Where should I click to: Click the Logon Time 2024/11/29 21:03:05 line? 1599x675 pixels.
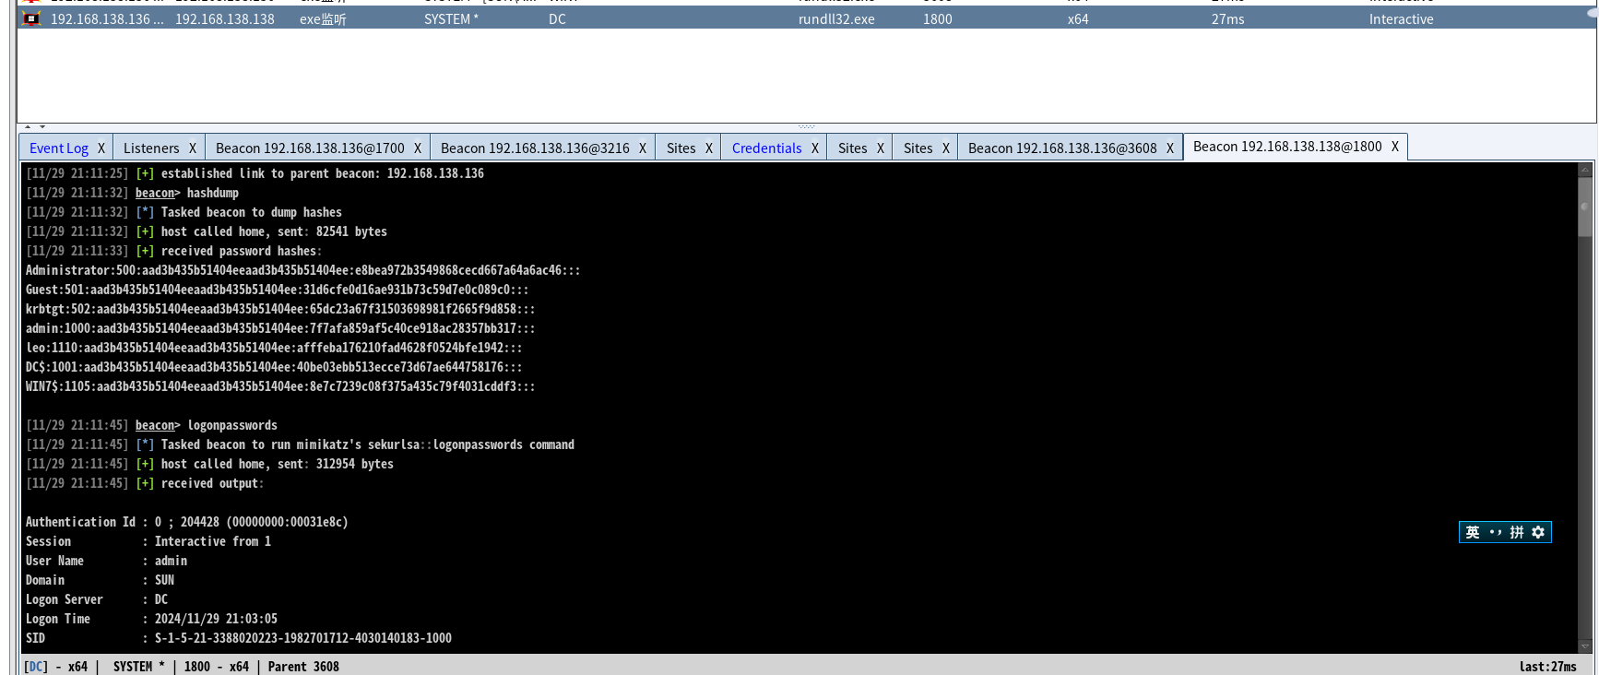[x=151, y=619]
